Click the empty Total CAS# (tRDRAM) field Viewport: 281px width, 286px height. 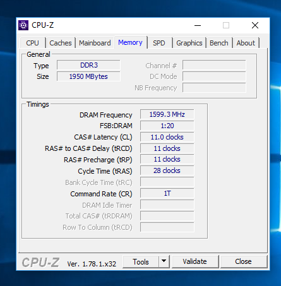(167, 216)
